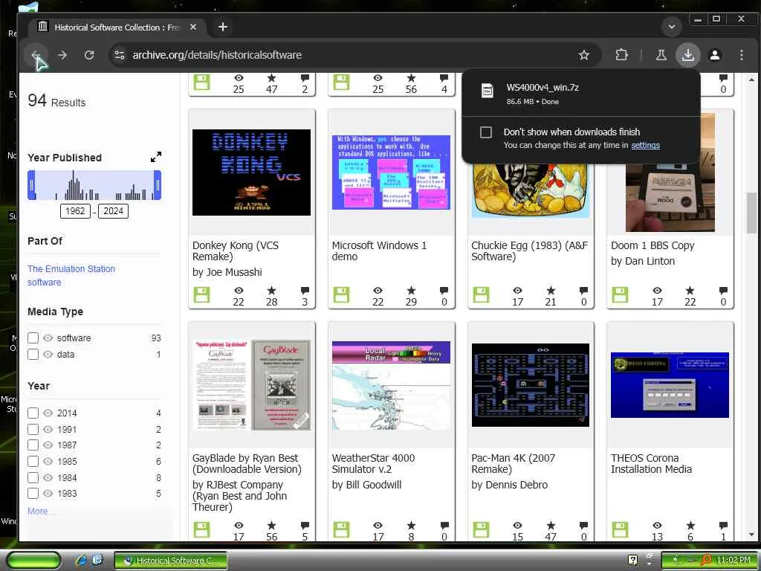Check the software media type filter
Viewport: 761px width, 571px height.
click(x=33, y=338)
